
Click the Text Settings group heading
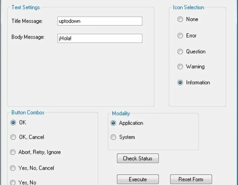pos(26,7)
